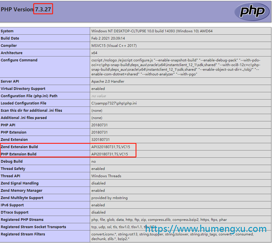The image size is (272, 243).
Task: Select the PHP API label
Action: 8,125
